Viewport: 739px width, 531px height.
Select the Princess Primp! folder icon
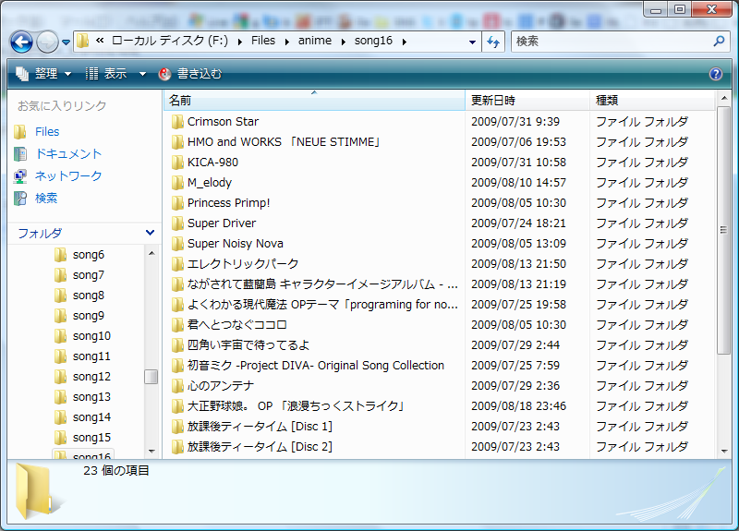[177, 202]
